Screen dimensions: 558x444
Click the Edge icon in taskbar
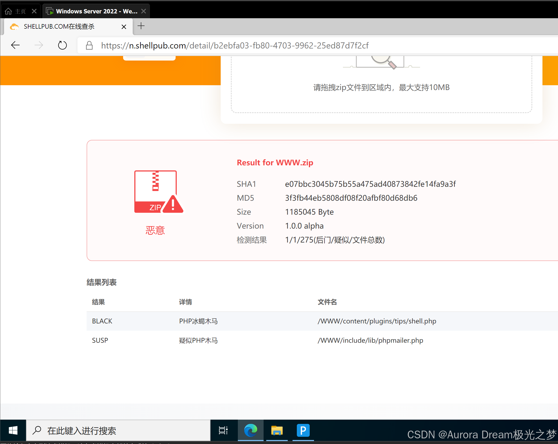[x=250, y=431]
